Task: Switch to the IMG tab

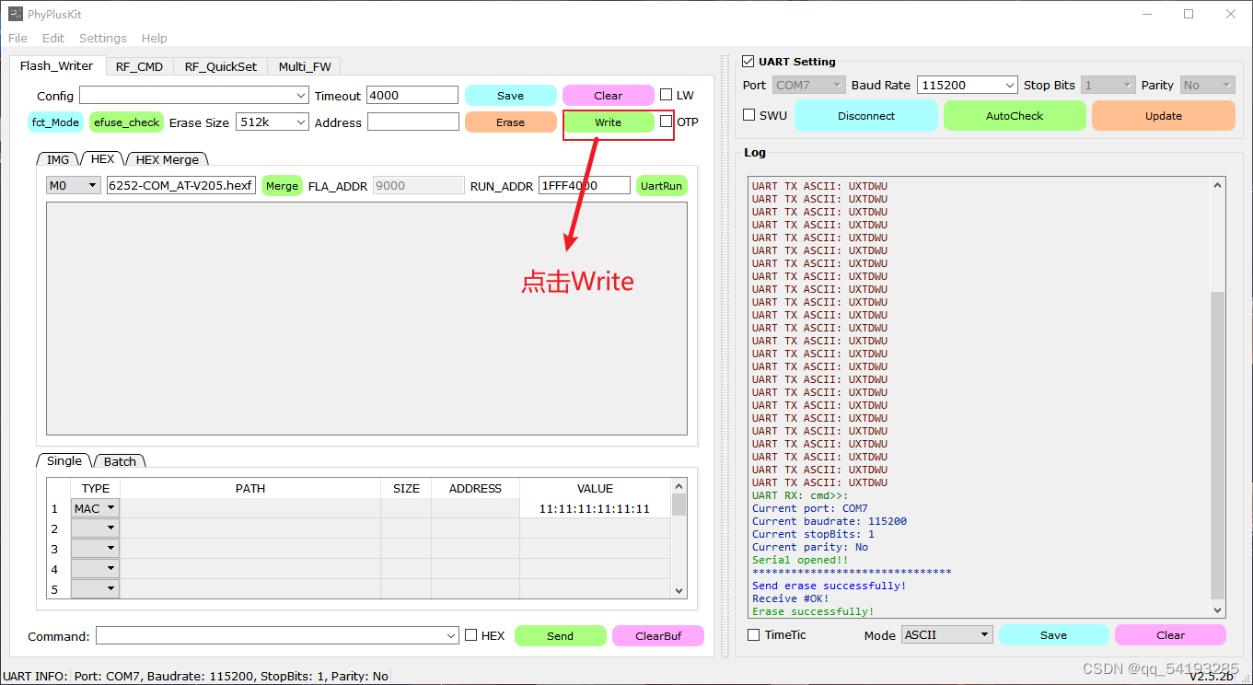Action: click(x=58, y=159)
